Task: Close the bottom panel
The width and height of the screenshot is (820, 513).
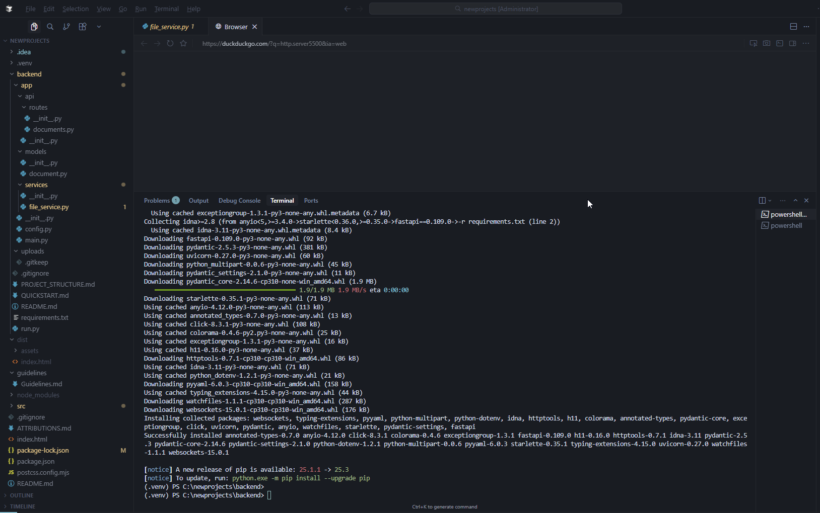Action: [x=806, y=201]
